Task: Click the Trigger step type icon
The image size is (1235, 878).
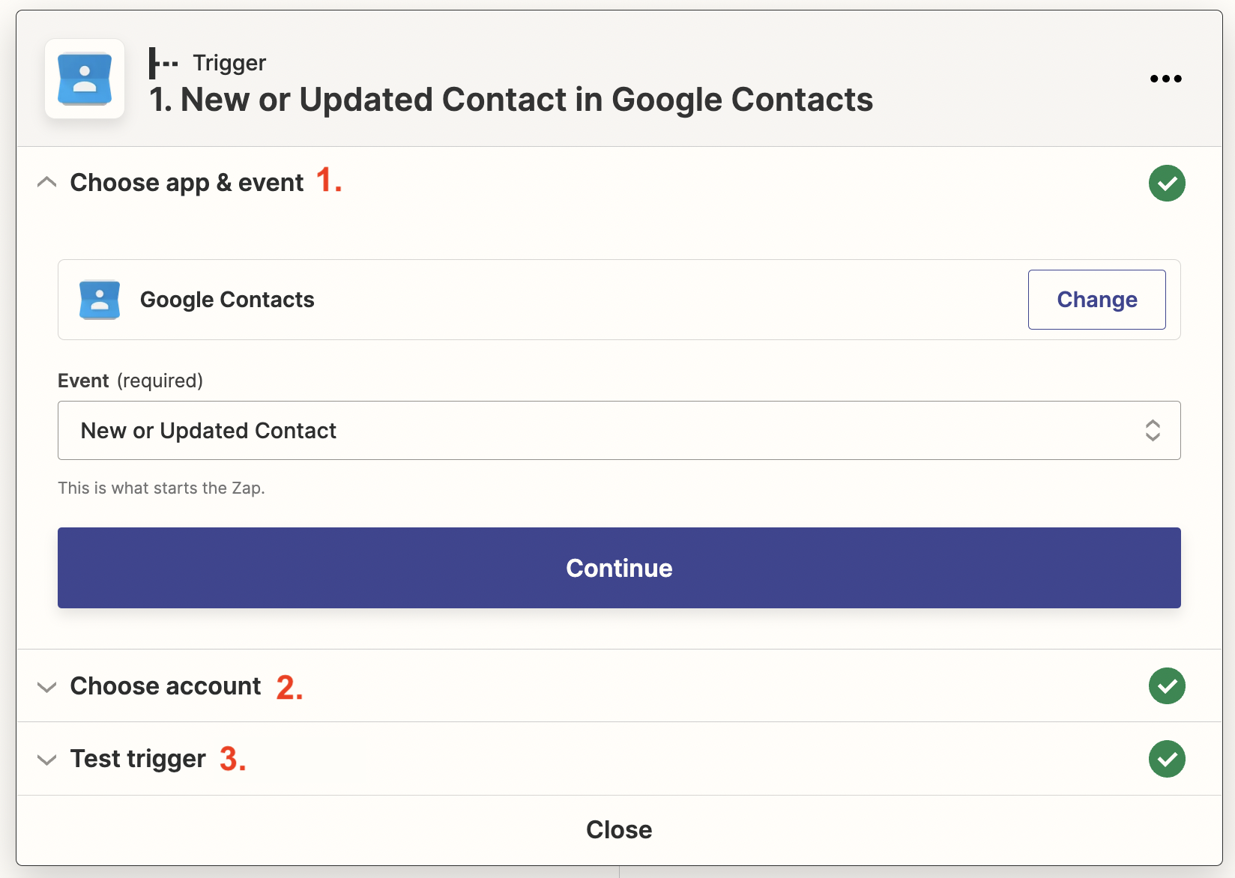Action: point(163,63)
